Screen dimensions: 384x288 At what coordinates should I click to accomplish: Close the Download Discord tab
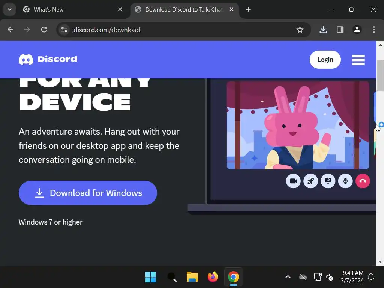[x=231, y=9]
